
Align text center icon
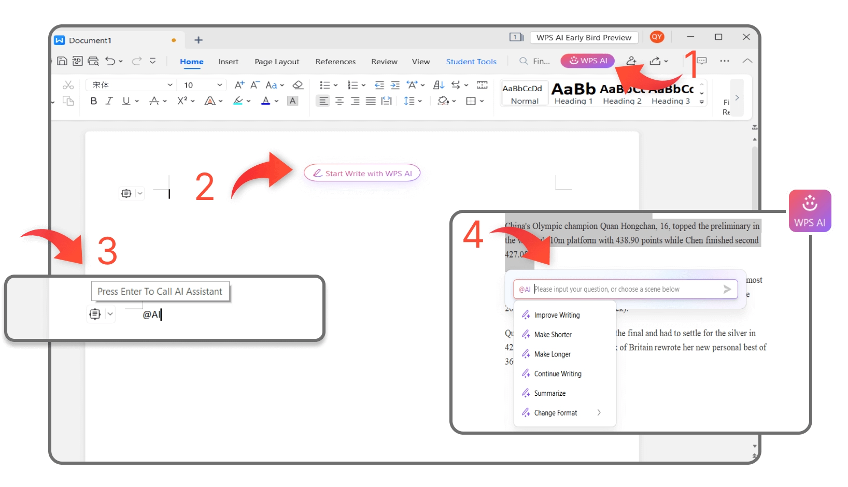(340, 101)
